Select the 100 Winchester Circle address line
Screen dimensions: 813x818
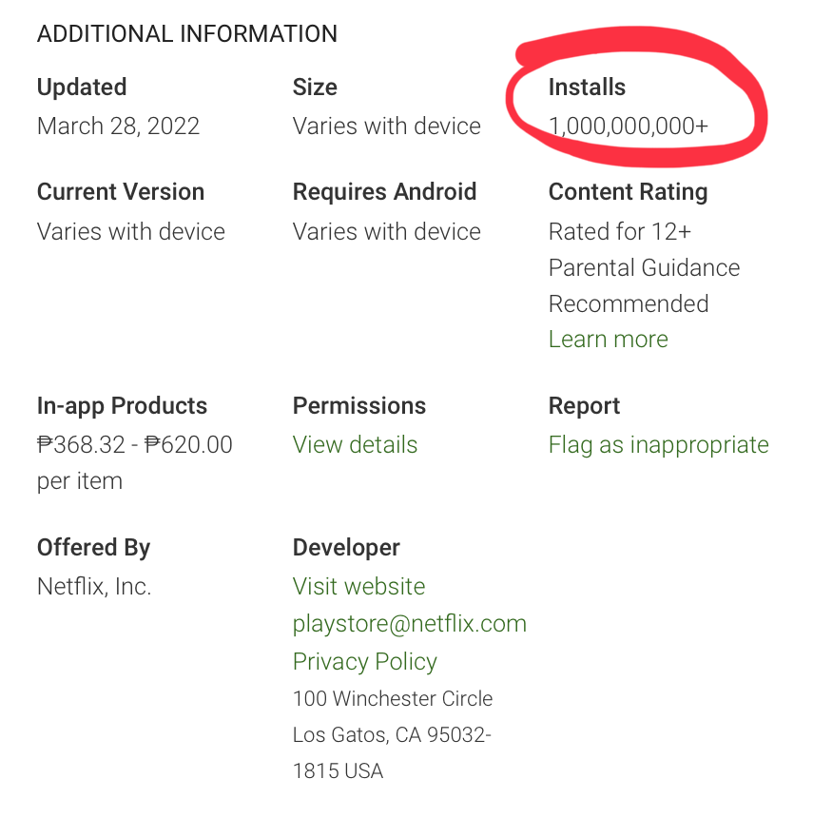392,699
